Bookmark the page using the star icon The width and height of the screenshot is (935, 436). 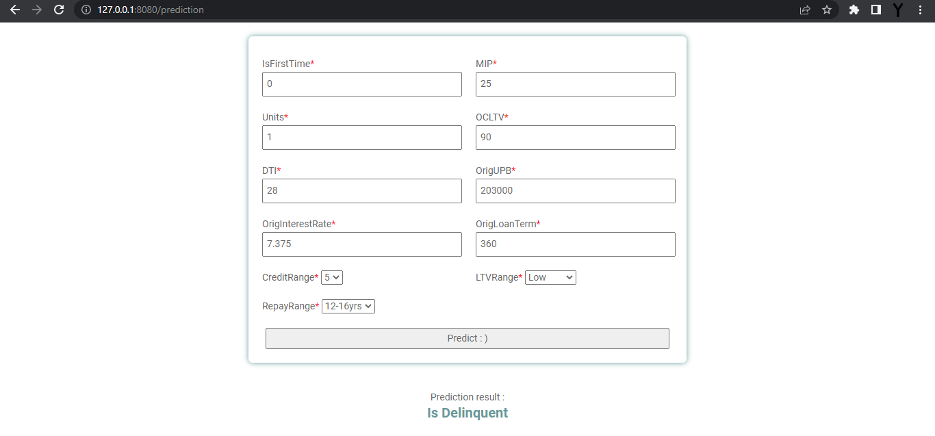[x=827, y=10]
